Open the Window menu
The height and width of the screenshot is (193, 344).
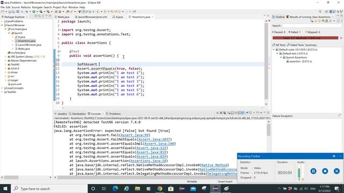click(x=73, y=7)
